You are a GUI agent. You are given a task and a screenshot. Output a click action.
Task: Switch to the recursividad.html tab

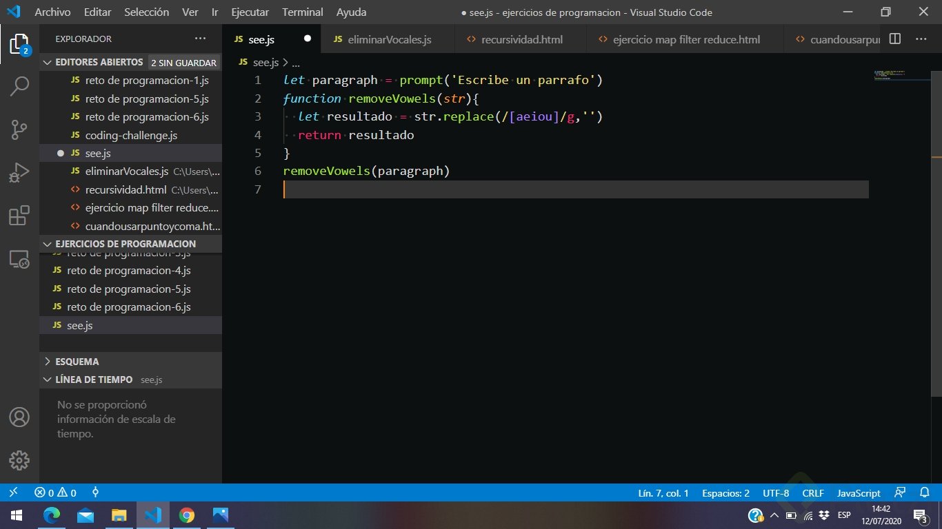[x=521, y=39]
